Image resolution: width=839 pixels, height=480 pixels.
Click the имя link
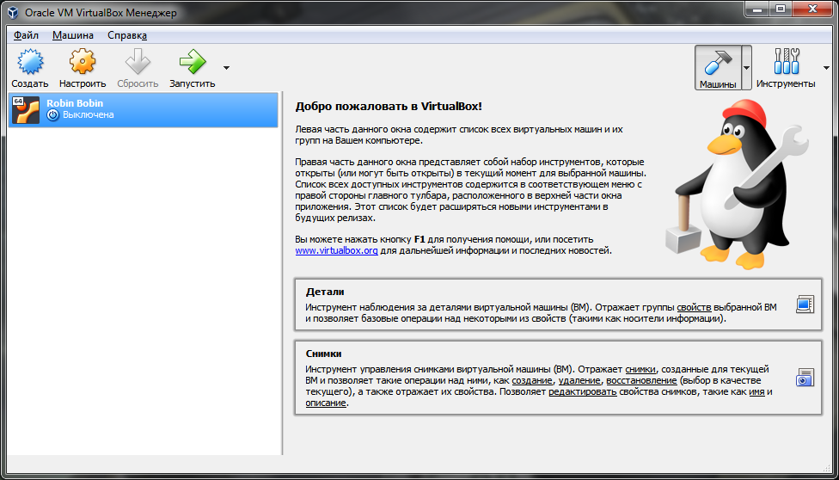(756, 392)
